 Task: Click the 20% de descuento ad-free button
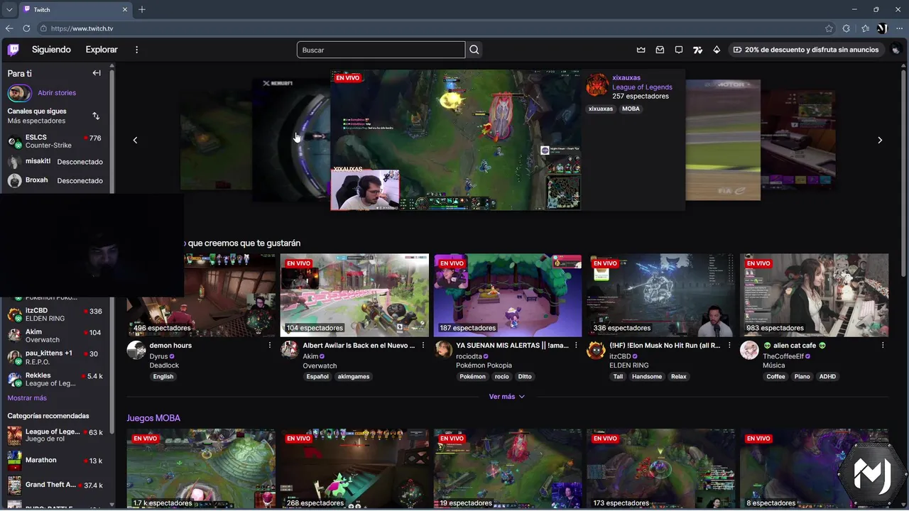(x=806, y=50)
